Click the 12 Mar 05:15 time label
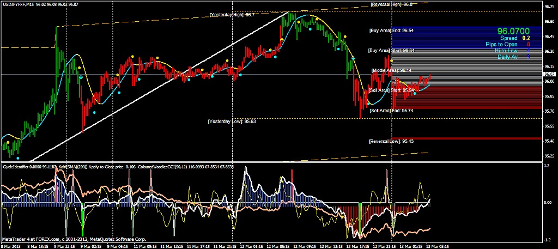Screen dimensions: 558x249 277,246
